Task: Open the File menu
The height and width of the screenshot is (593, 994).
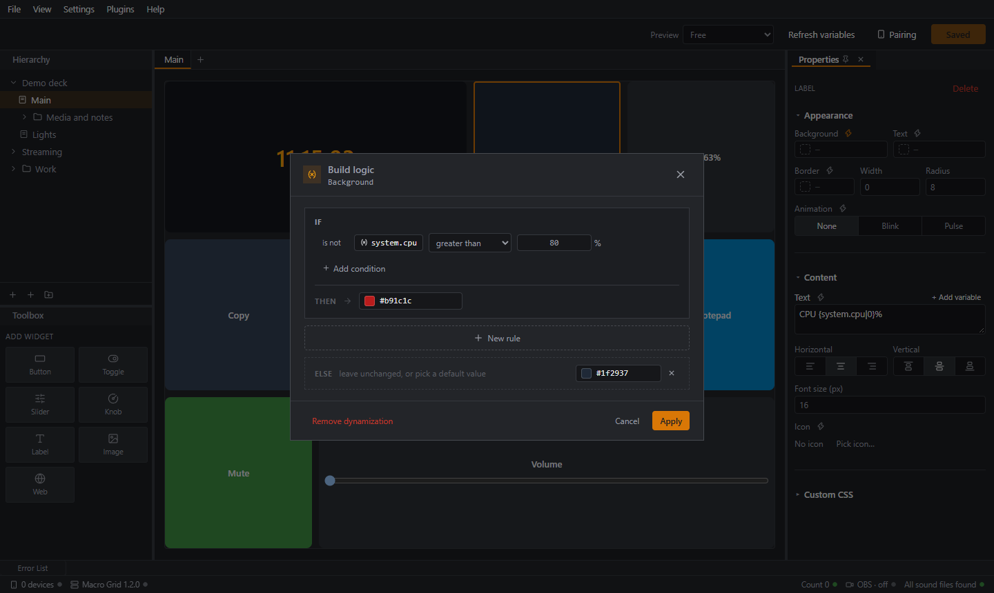Action: tap(14, 9)
